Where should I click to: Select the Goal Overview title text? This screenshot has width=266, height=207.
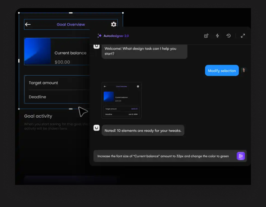pos(71,25)
